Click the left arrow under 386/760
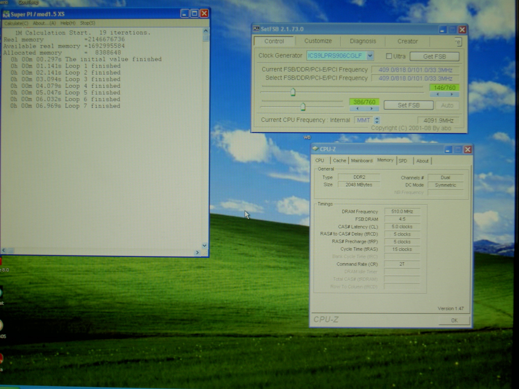This screenshot has height=389, width=519. tap(357, 109)
